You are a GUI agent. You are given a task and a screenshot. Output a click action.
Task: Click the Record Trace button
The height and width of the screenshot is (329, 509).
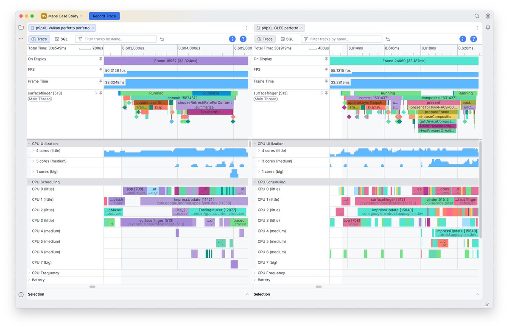104,16
